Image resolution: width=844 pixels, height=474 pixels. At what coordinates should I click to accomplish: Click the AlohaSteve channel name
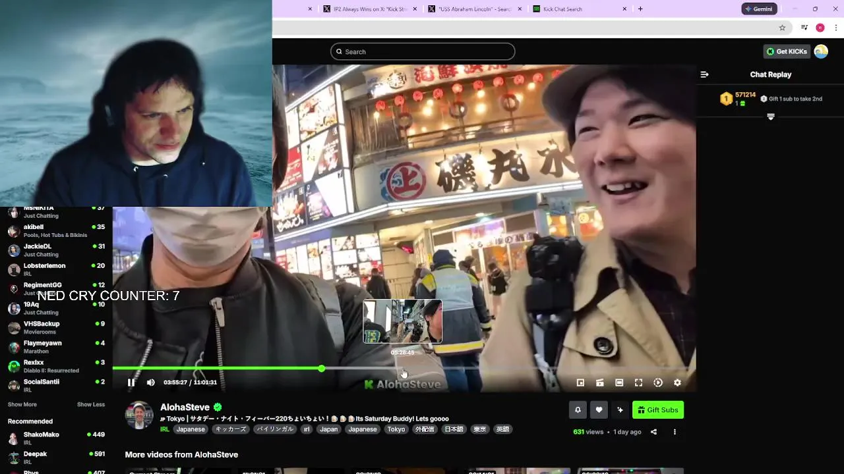click(185, 407)
